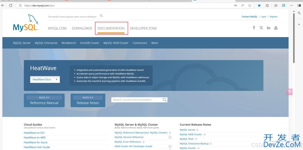The width and height of the screenshot is (303, 150).
Task: Open the More menu in blue navbar
Action: [x=155, y=43]
